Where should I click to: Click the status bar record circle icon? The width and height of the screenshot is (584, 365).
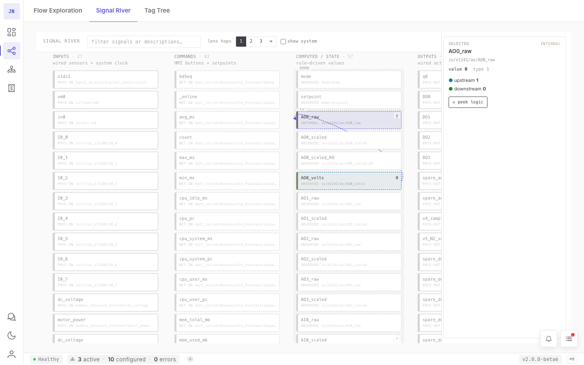(190, 359)
